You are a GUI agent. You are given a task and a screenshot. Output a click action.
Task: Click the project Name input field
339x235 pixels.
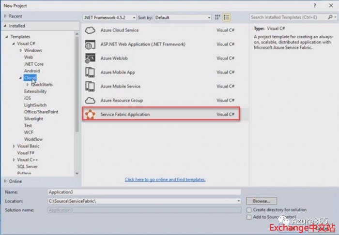(x=144, y=192)
